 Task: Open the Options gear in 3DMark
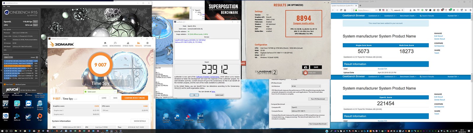pos(147,44)
